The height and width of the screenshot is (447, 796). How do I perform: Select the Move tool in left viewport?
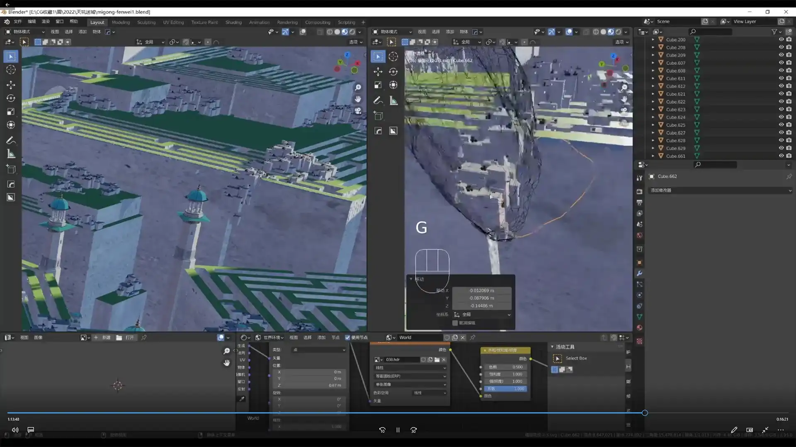[11, 85]
